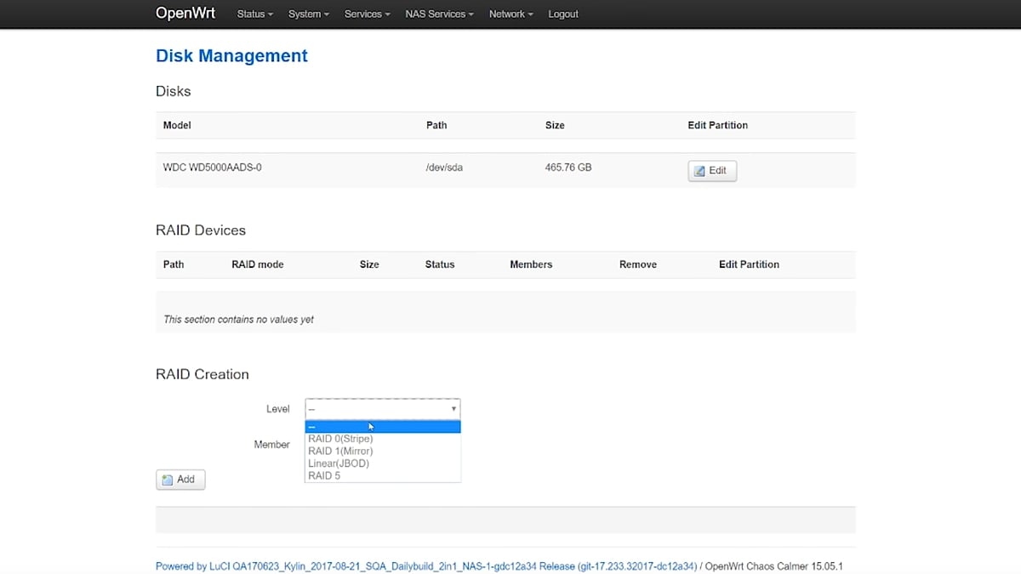Pick RAID 5 from the Level list
Image resolution: width=1021 pixels, height=574 pixels.
pos(324,476)
